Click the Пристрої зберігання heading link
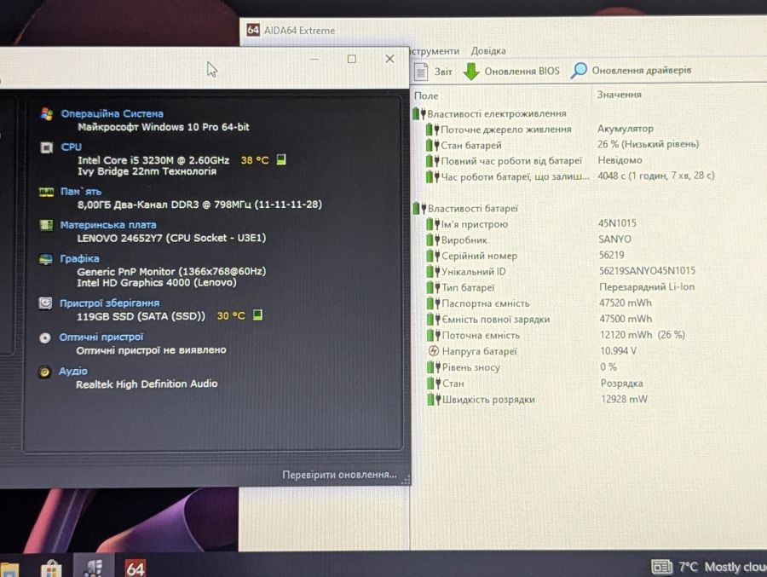This screenshot has width=767, height=577. [x=109, y=303]
